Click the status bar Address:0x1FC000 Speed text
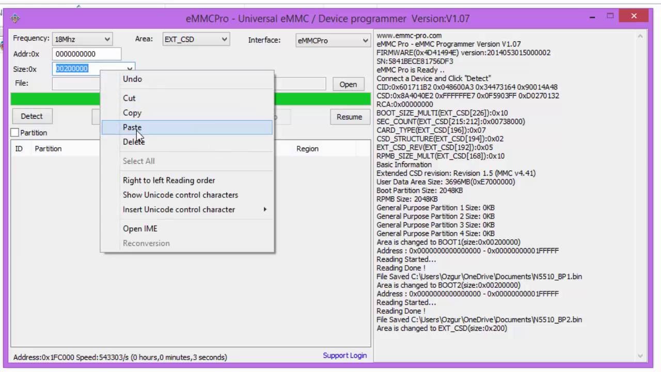Image resolution: width=661 pixels, height=372 pixels. tap(120, 357)
